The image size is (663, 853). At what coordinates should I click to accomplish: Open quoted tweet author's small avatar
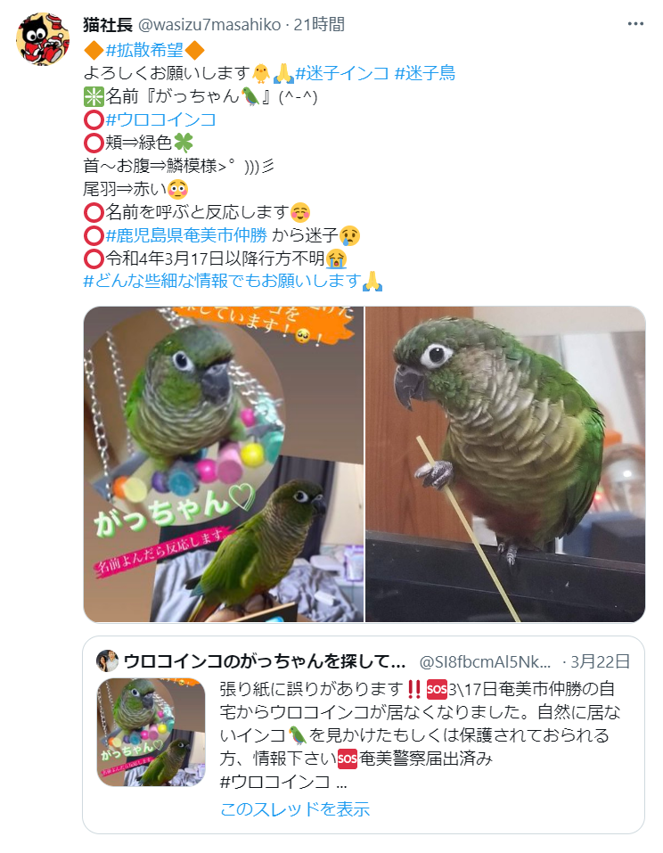[x=107, y=661]
